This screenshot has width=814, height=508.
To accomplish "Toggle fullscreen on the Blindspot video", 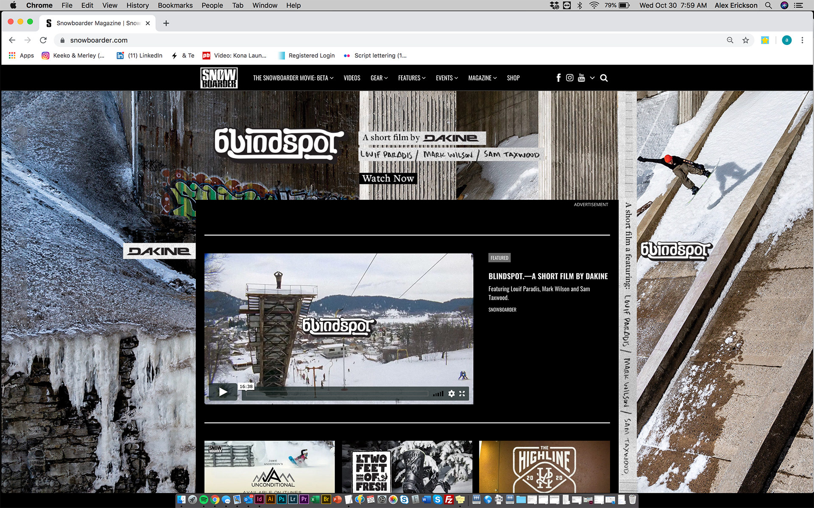I will pos(462,394).
